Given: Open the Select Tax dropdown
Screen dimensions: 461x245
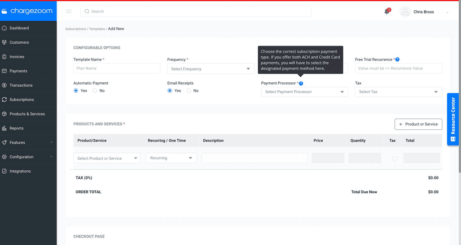Looking at the screenshot, I should coord(398,92).
